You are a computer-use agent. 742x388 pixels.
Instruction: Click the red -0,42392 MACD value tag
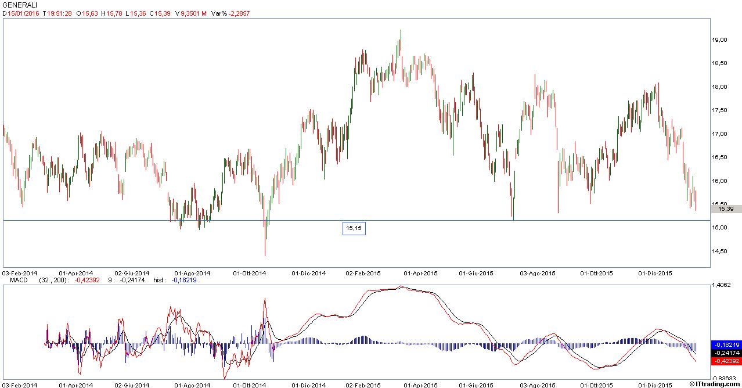tap(726, 361)
